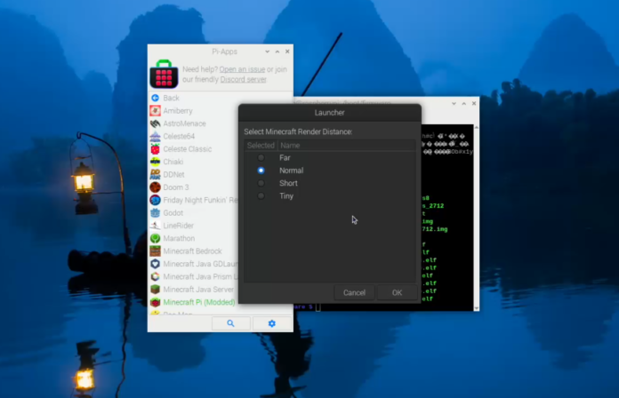Screen dimensions: 619x398
Task: Click the Selected column header
Action: 261,145
